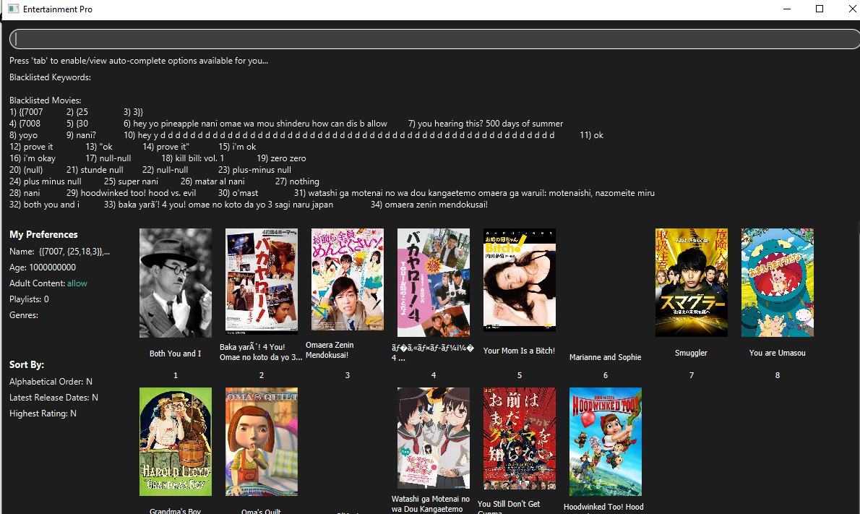Click the Playlists: 0 entry
The height and width of the screenshot is (514, 860).
pos(29,299)
